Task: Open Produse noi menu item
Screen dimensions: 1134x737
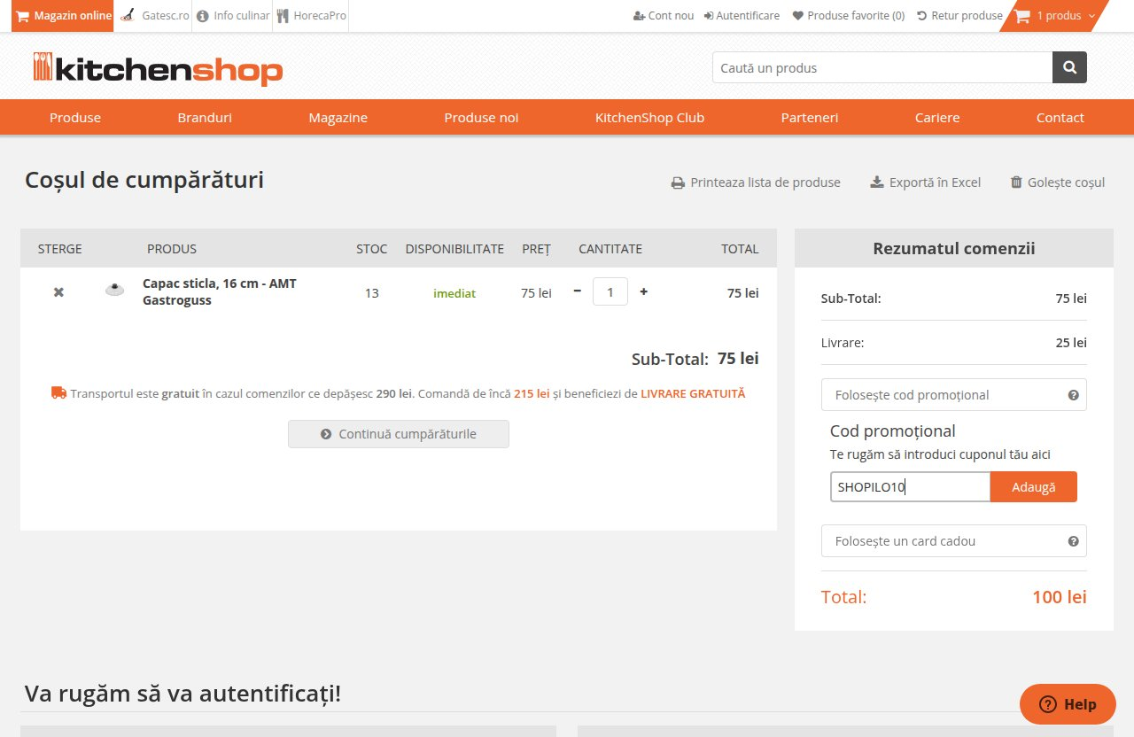Action: click(481, 117)
